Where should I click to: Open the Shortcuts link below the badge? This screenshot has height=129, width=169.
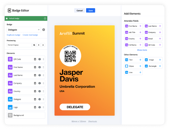(93, 121)
